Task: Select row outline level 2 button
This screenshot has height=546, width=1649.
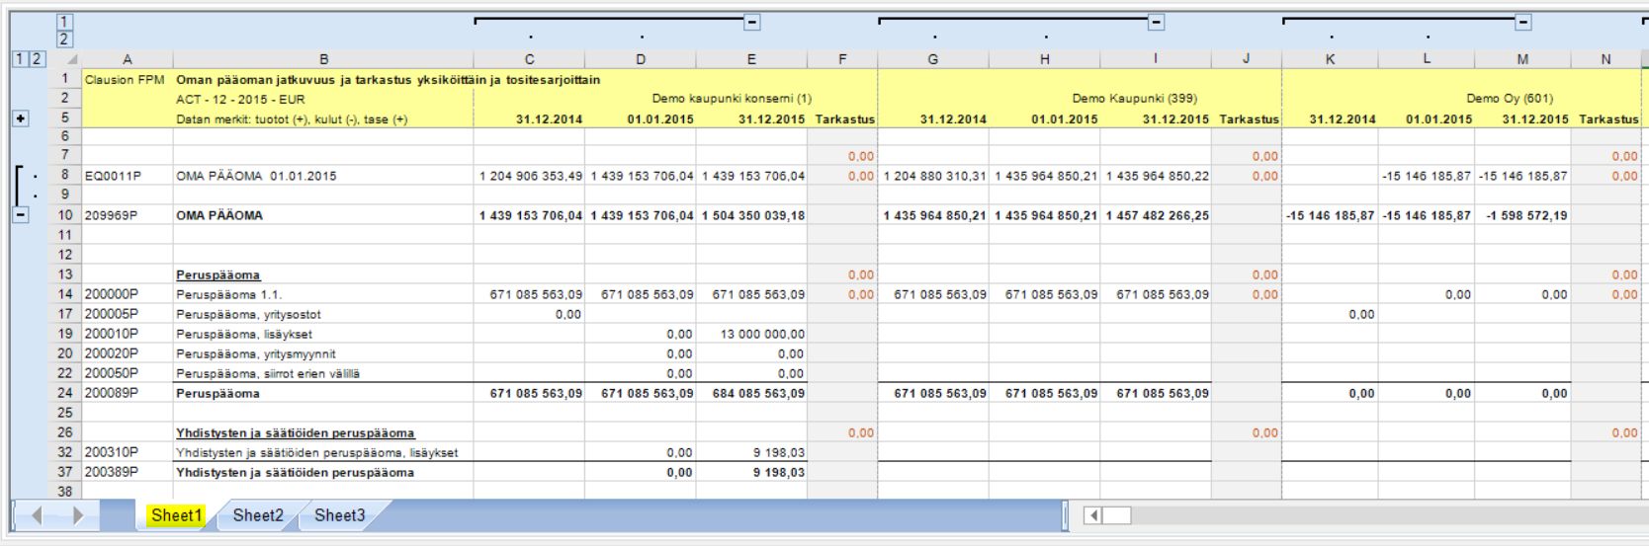Action: coord(37,59)
